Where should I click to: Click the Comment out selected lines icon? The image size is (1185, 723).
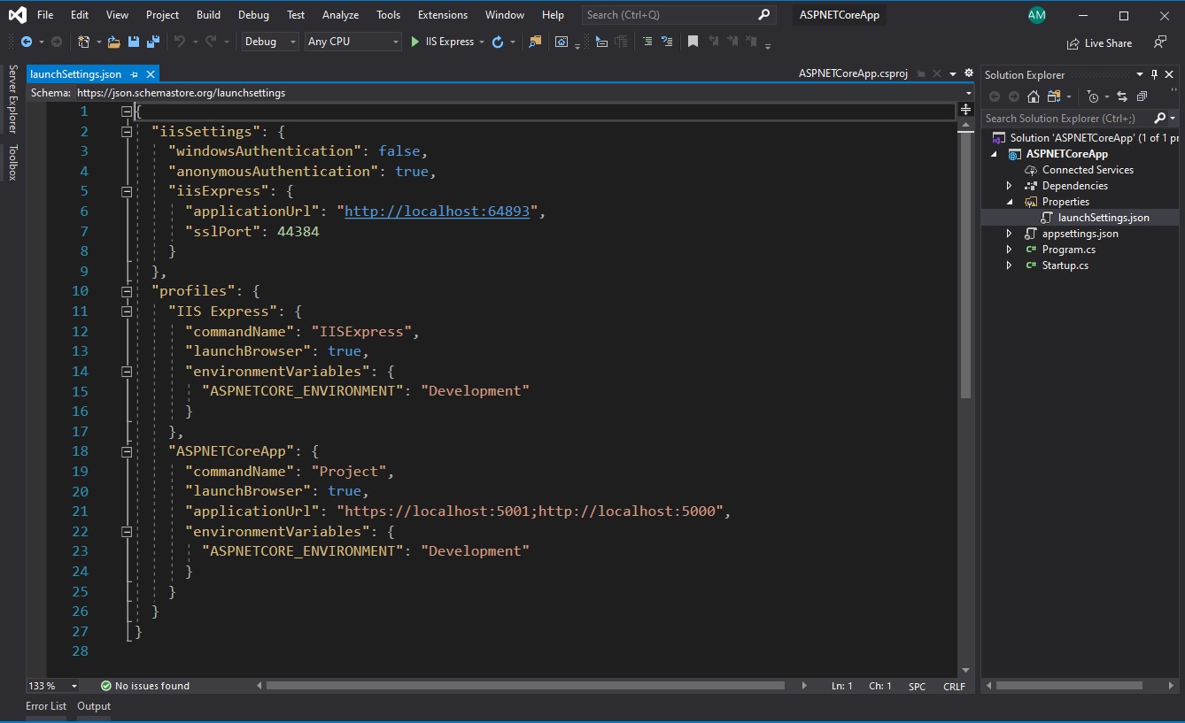647,42
